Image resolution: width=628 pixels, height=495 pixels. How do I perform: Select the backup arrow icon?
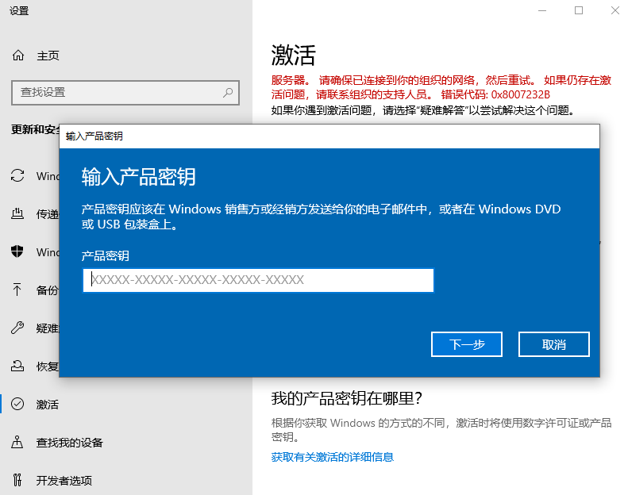click(x=17, y=290)
